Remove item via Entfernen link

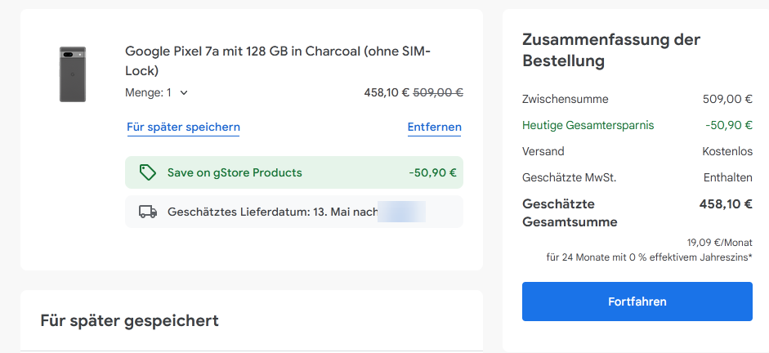pyautogui.click(x=435, y=127)
